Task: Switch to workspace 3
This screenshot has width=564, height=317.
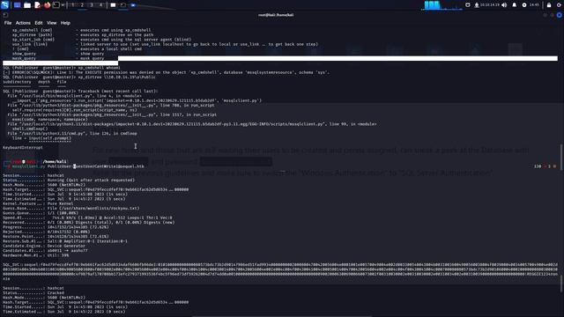Action: pos(92,5)
